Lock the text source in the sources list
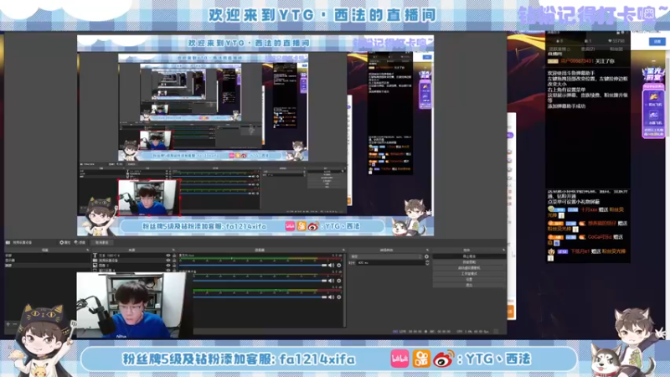 click(x=174, y=256)
